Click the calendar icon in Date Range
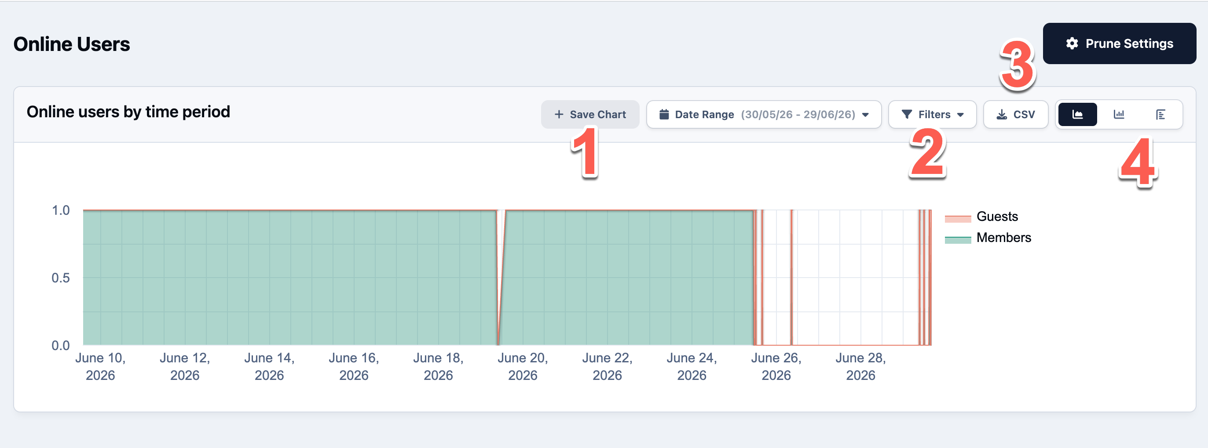 [x=664, y=114]
